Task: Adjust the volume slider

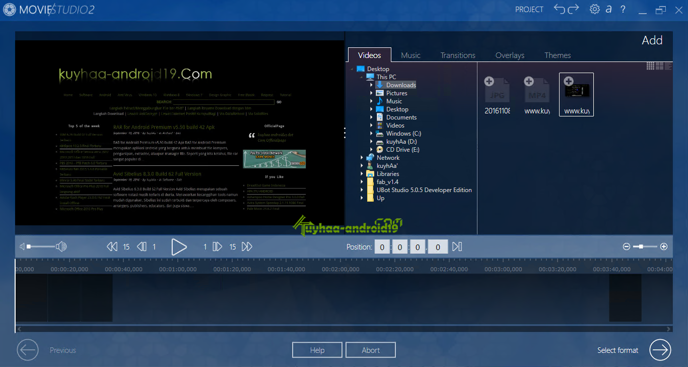Action: [41, 247]
